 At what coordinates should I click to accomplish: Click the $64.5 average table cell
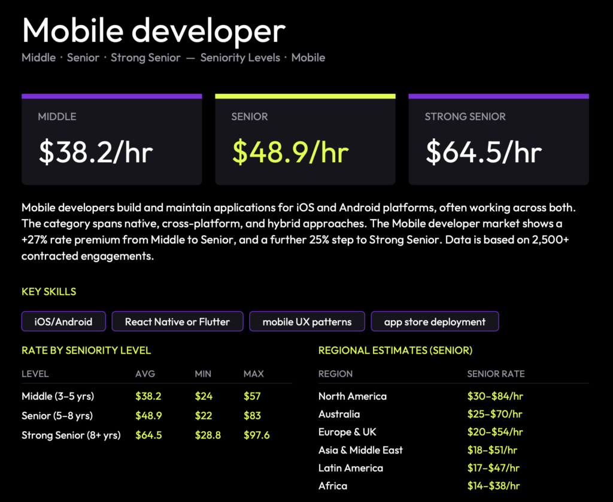(148, 435)
